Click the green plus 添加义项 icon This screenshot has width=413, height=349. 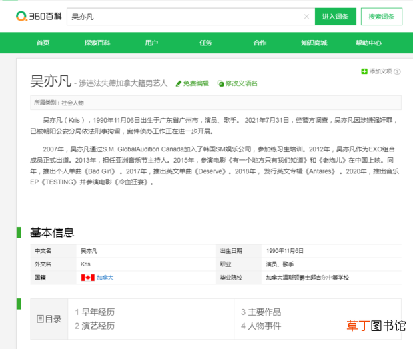point(364,71)
